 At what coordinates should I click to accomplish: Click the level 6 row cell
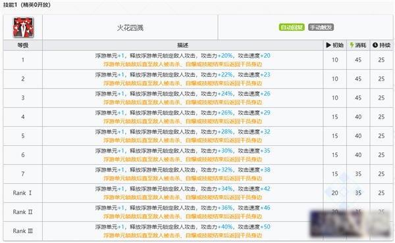(x=23, y=155)
